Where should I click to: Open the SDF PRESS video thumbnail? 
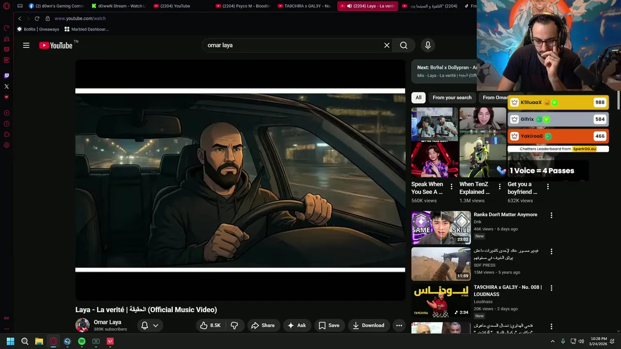pyautogui.click(x=441, y=264)
